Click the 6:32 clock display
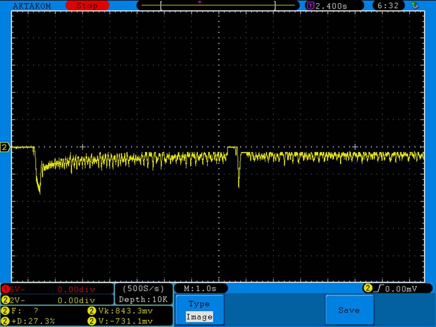The height and width of the screenshot is (327, 436). point(388,6)
